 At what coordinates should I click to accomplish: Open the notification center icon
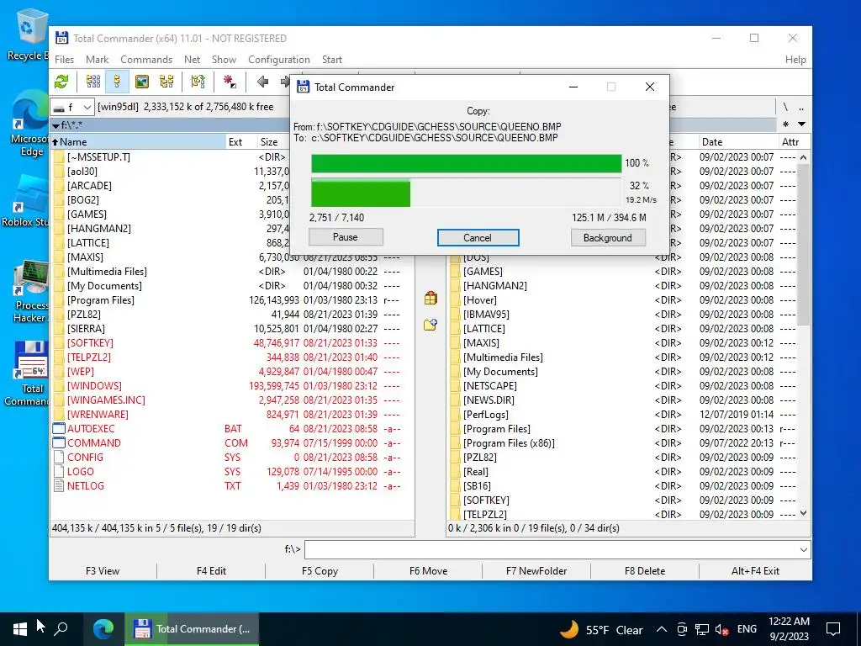[x=833, y=629]
